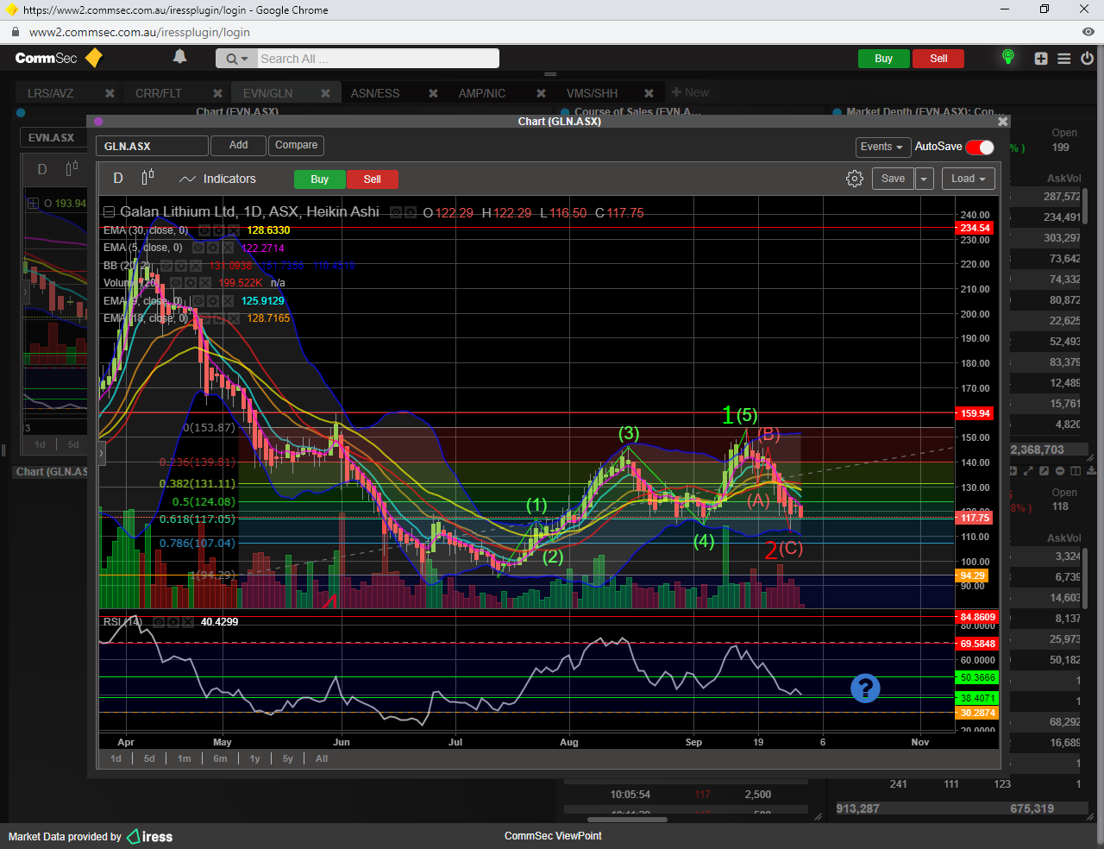Click the Compare button
The image size is (1104, 849).
[296, 145]
